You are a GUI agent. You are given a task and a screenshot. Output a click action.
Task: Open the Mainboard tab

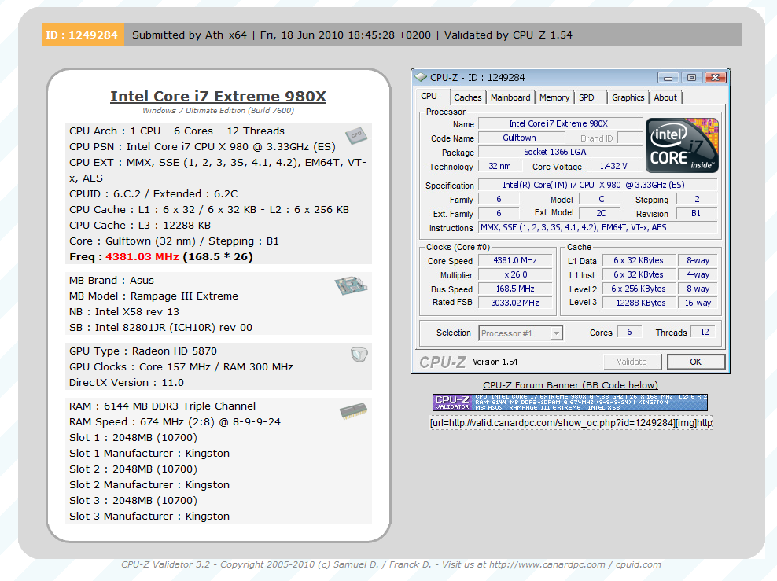[510, 97]
